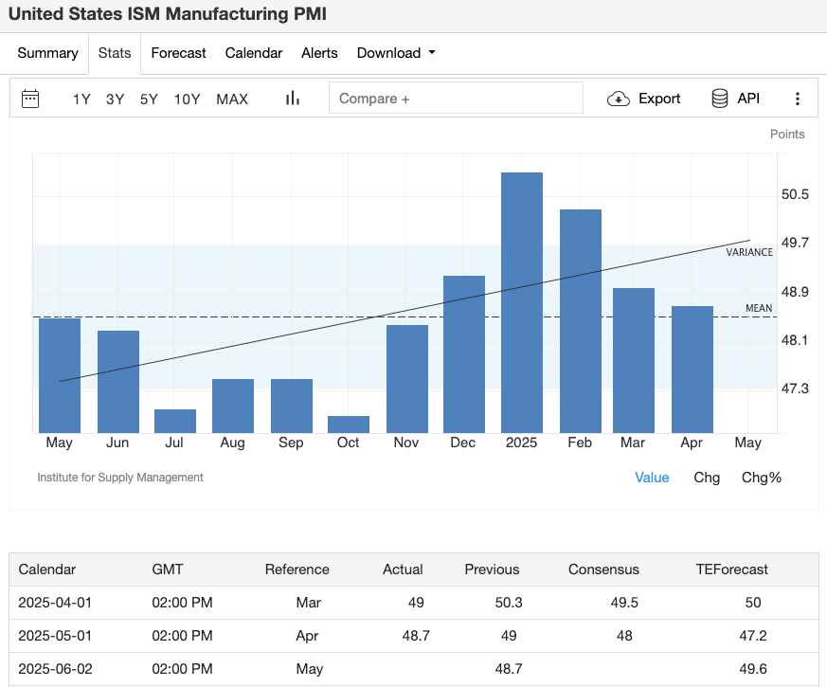This screenshot has width=827, height=687.
Task: Open the API data icon
Action: click(x=721, y=99)
